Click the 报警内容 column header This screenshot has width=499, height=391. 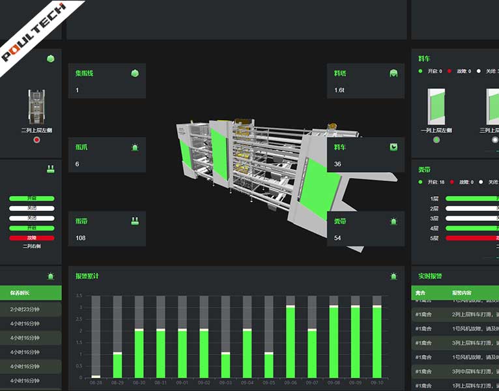pos(462,293)
